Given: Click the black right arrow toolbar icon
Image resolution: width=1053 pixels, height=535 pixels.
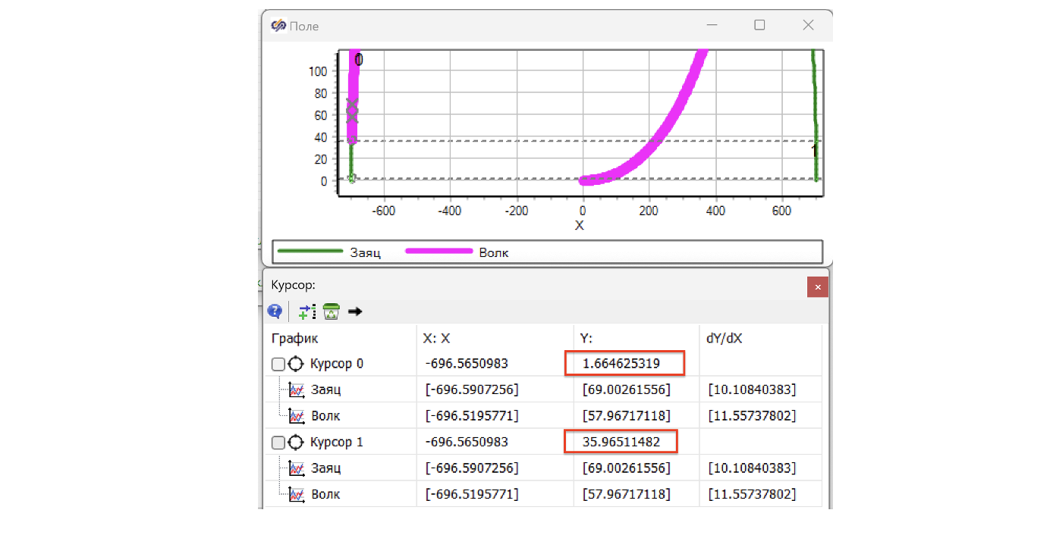Looking at the screenshot, I should [355, 311].
